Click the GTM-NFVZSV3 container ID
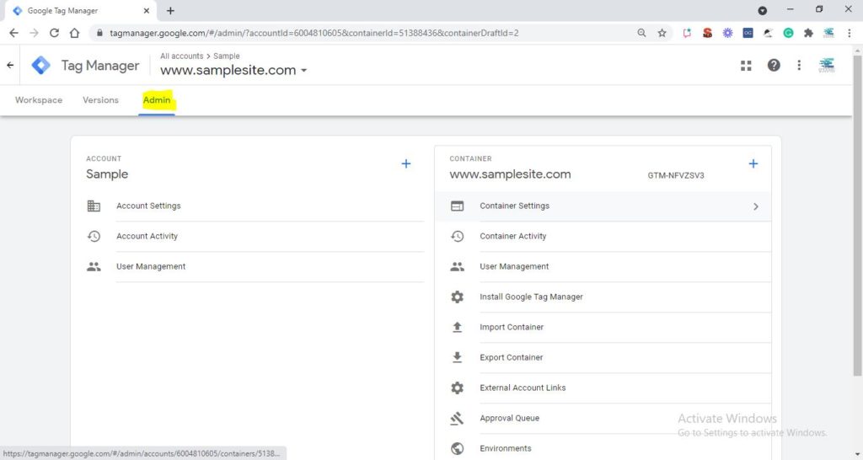Viewport: 863px width, 460px height. (675, 175)
